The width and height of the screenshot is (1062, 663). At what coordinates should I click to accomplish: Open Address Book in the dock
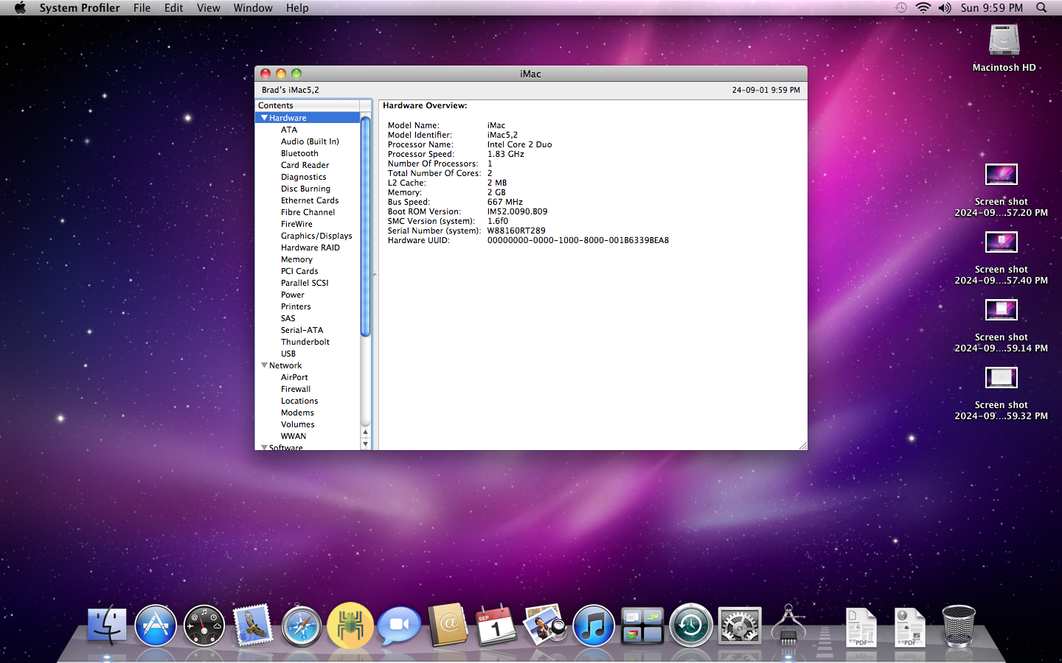[448, 625]
